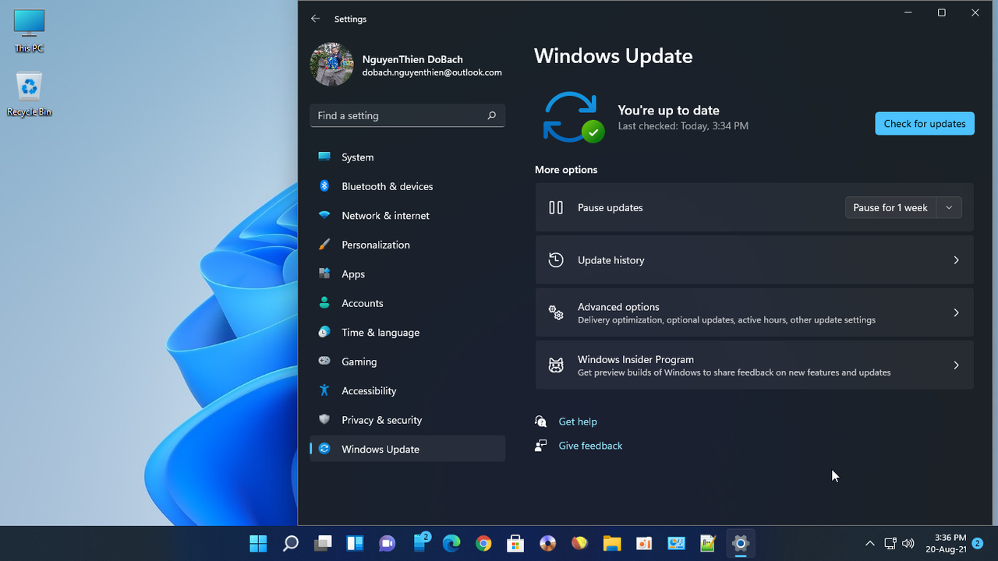Click the Give feedback person icon
Image resolution: width=998 pixels, height=561 pixels.
[541, 446]
